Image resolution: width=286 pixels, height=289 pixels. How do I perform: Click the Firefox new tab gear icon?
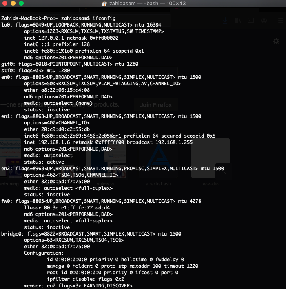276,41
